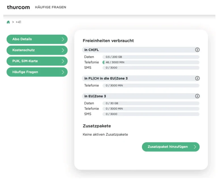The image size is (218, 181).
Task: Click chevron arrow on Abo Details
Action: (63, 39)
